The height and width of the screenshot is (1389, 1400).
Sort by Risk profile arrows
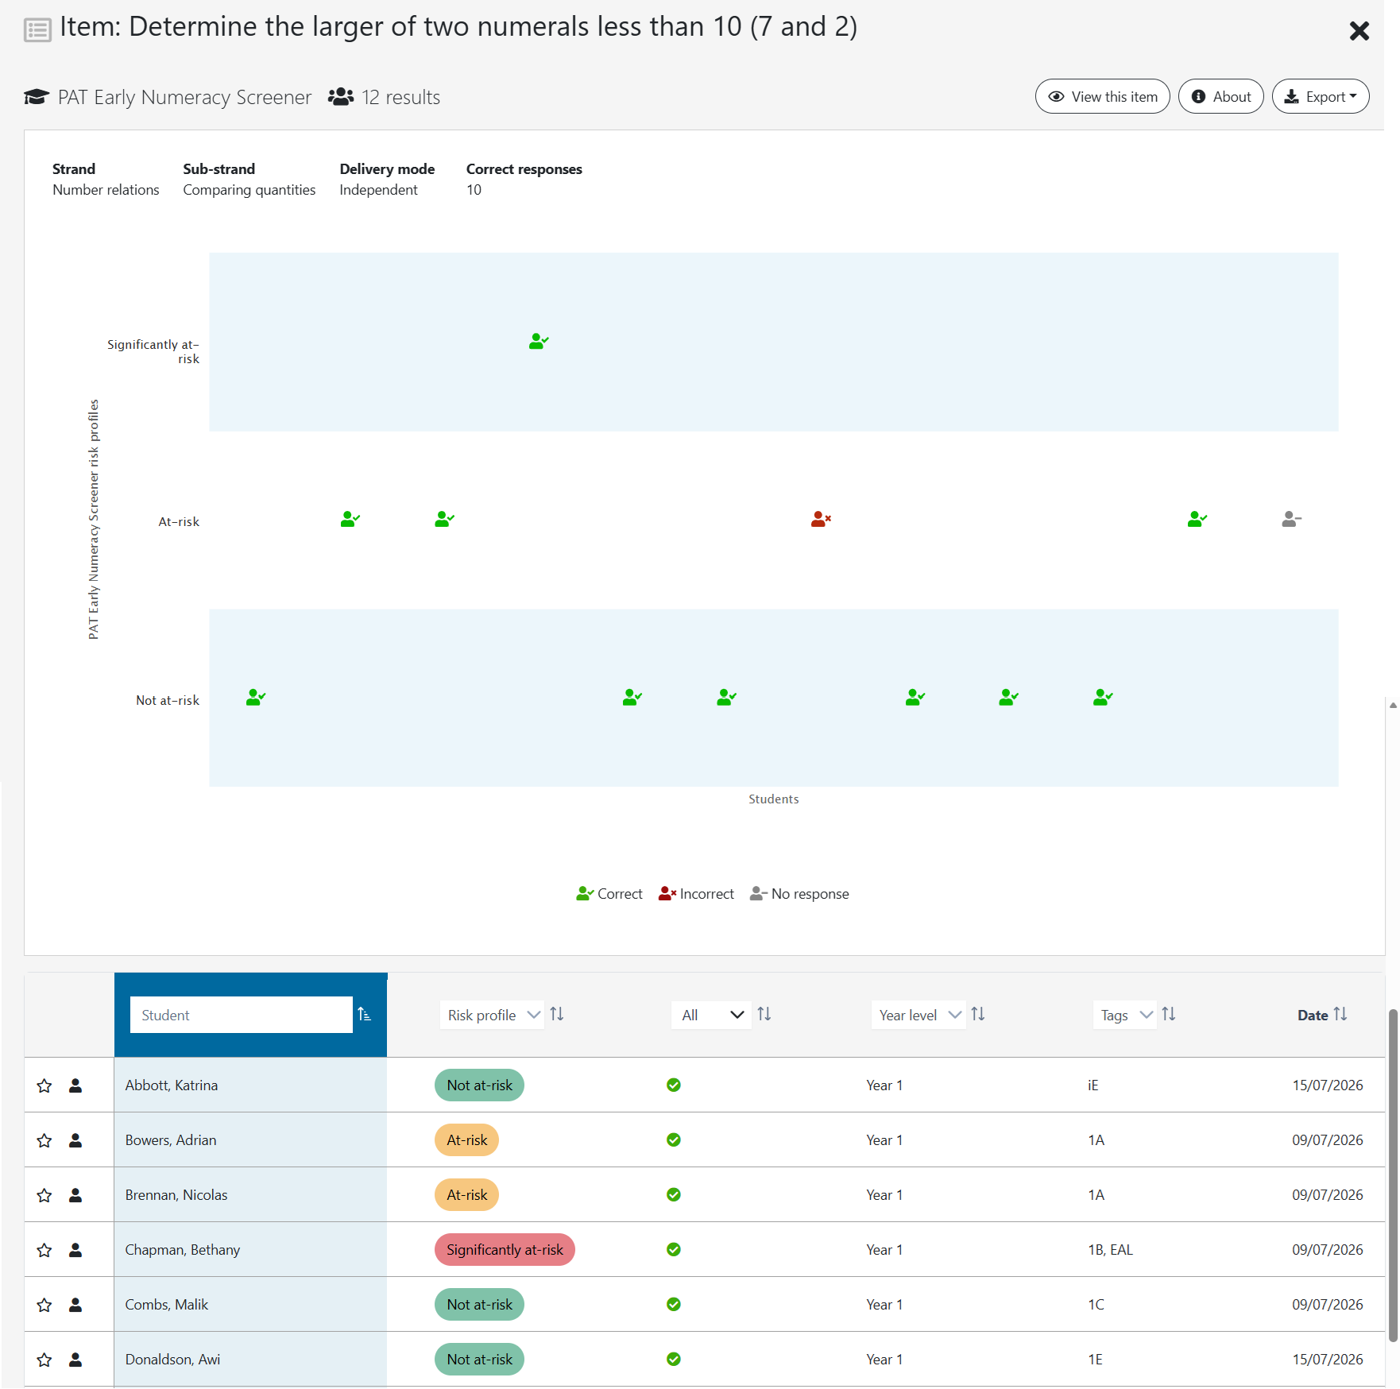pyautogui.click(x=557, y=1015)
